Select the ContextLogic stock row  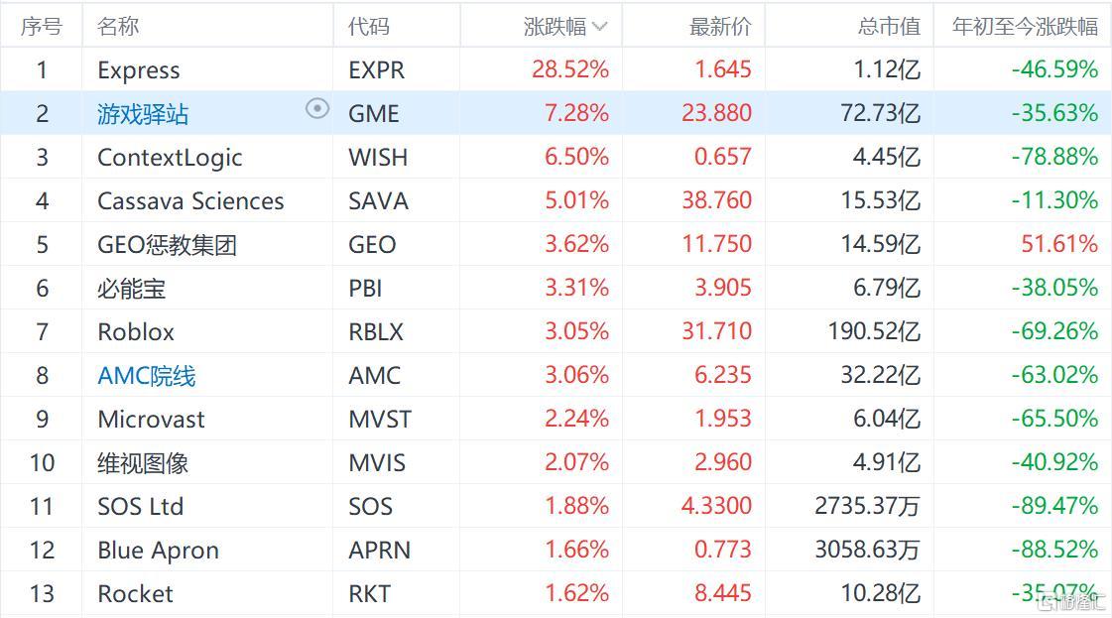pos(556,157)
